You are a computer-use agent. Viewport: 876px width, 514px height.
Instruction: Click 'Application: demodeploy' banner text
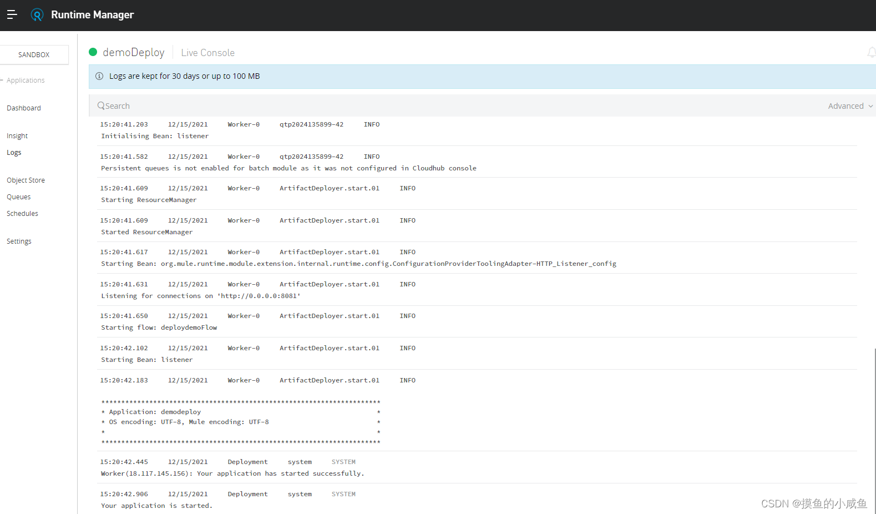(x=155, y=412)
